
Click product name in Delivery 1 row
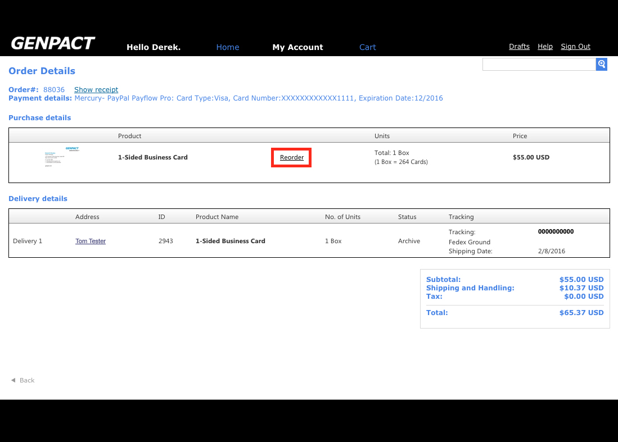(x=230, y=241)
